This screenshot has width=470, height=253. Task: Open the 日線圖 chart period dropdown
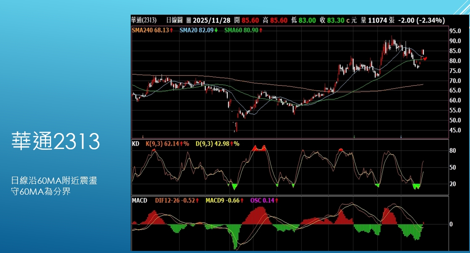189,20
